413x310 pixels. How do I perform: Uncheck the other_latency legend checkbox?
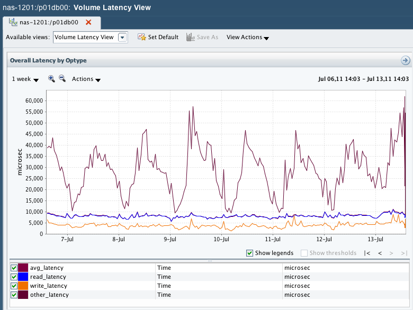[x=14, y=295]
